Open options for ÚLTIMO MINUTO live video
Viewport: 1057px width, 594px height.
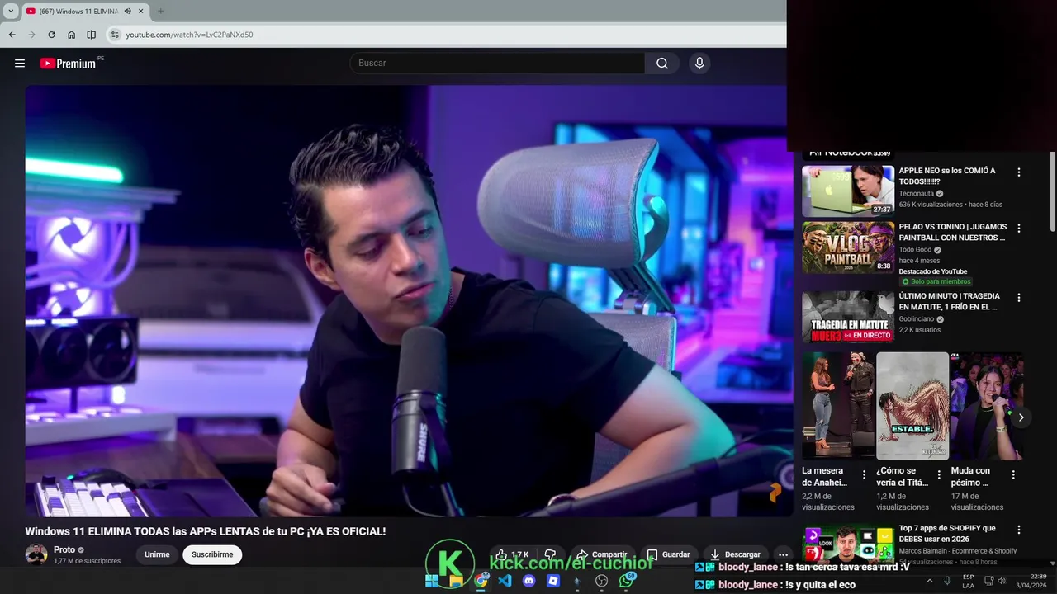1018,298
